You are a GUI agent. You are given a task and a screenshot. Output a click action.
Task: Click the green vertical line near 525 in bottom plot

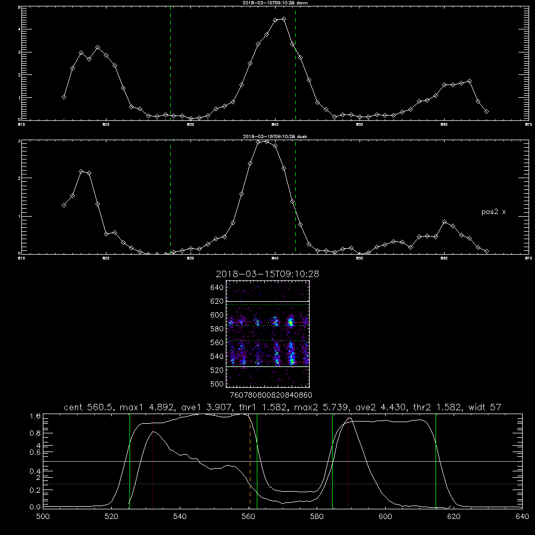[x=129, y=461]
